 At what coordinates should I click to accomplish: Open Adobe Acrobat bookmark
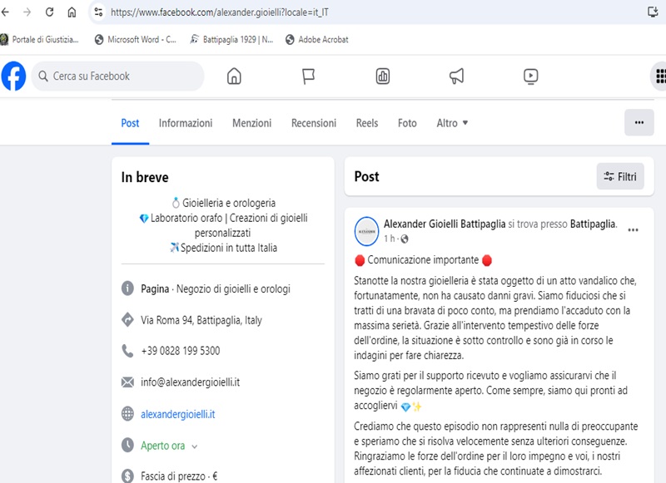pyautogui.click(x=317, y=39)
